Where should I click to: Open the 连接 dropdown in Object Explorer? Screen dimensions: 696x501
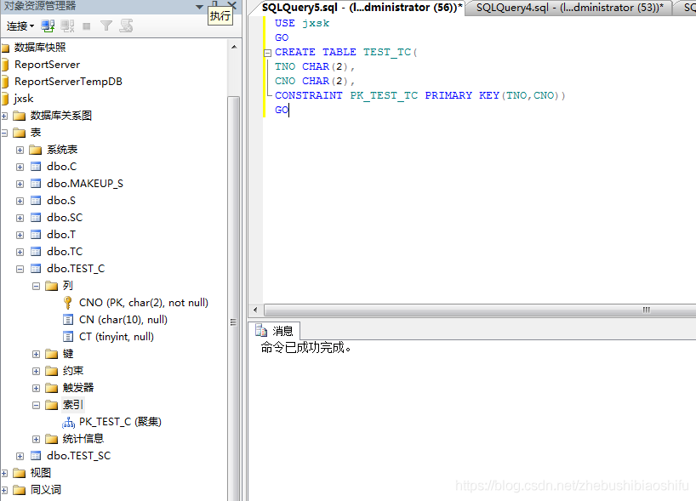click(20, 26)
